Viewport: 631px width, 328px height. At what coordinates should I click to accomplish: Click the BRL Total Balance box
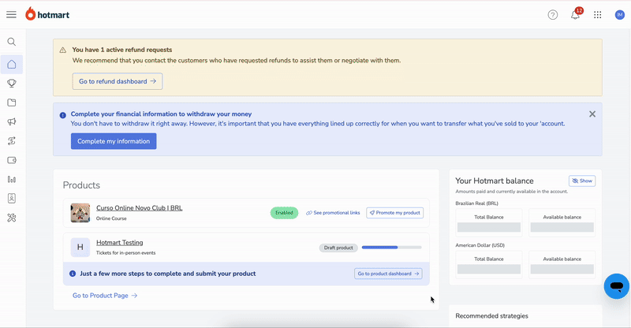tap(489, 222)
